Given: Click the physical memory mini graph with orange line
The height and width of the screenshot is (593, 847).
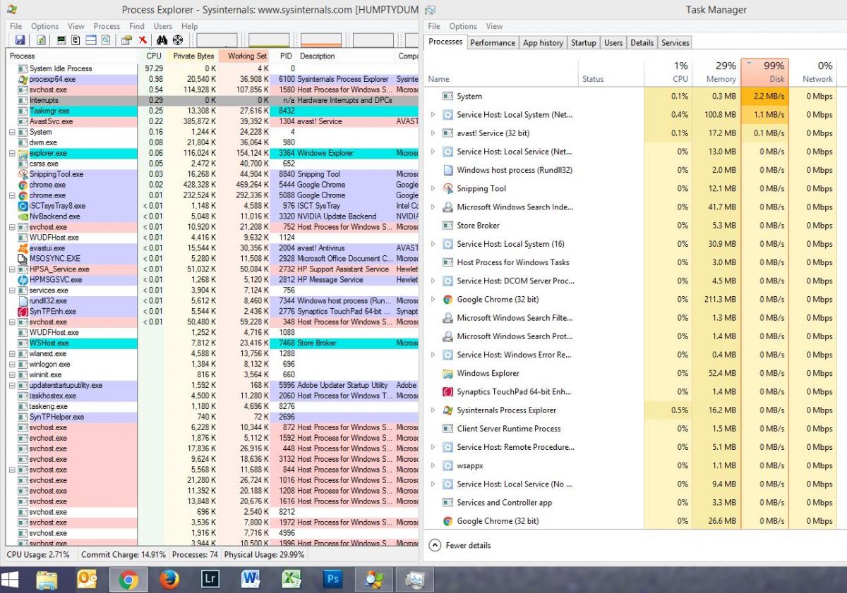Looking at the screenshot, I should coord(321,40).
